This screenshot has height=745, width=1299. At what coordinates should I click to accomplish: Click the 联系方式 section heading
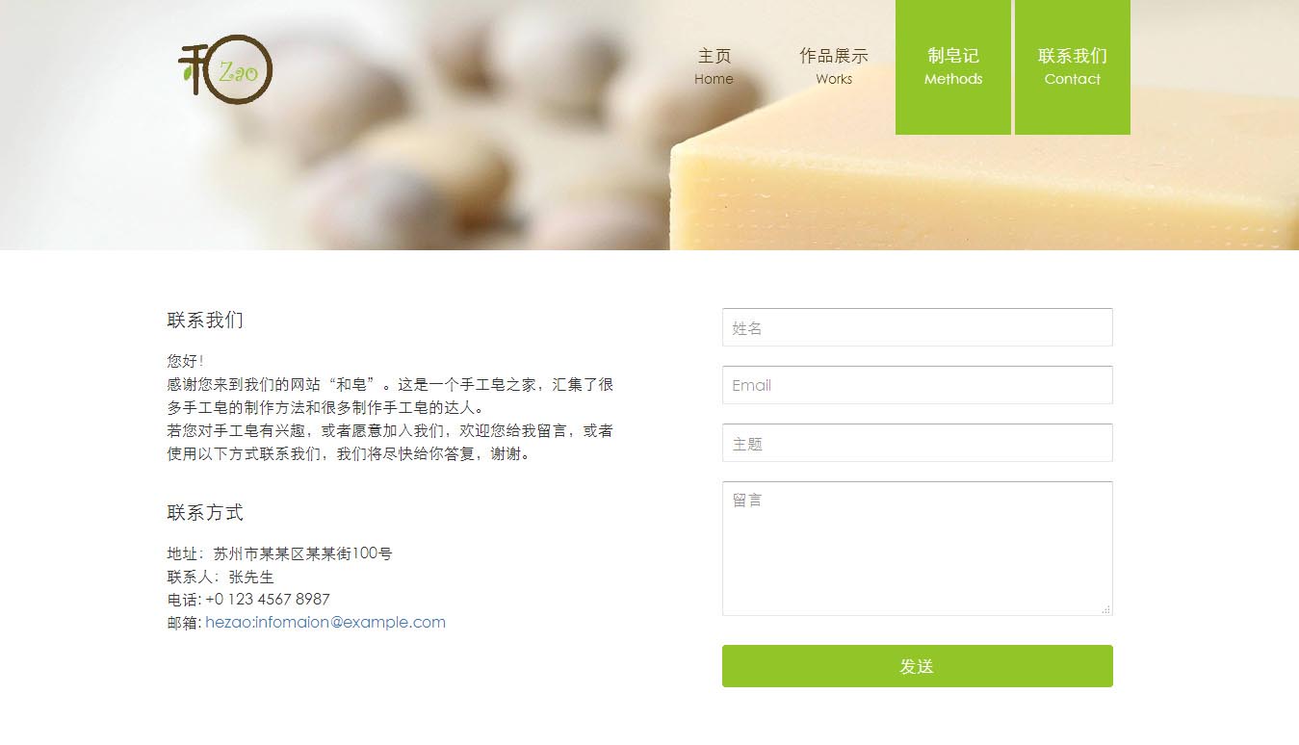(x=205, y=513)
